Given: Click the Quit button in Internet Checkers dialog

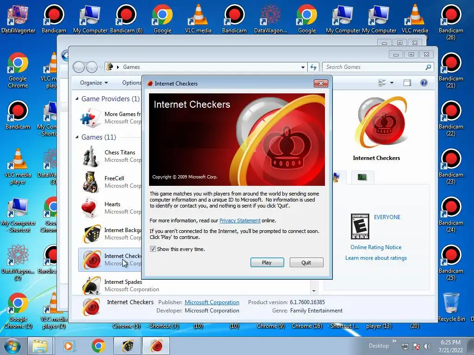Looking at the screenshot, I should click(x=306, y=263).
